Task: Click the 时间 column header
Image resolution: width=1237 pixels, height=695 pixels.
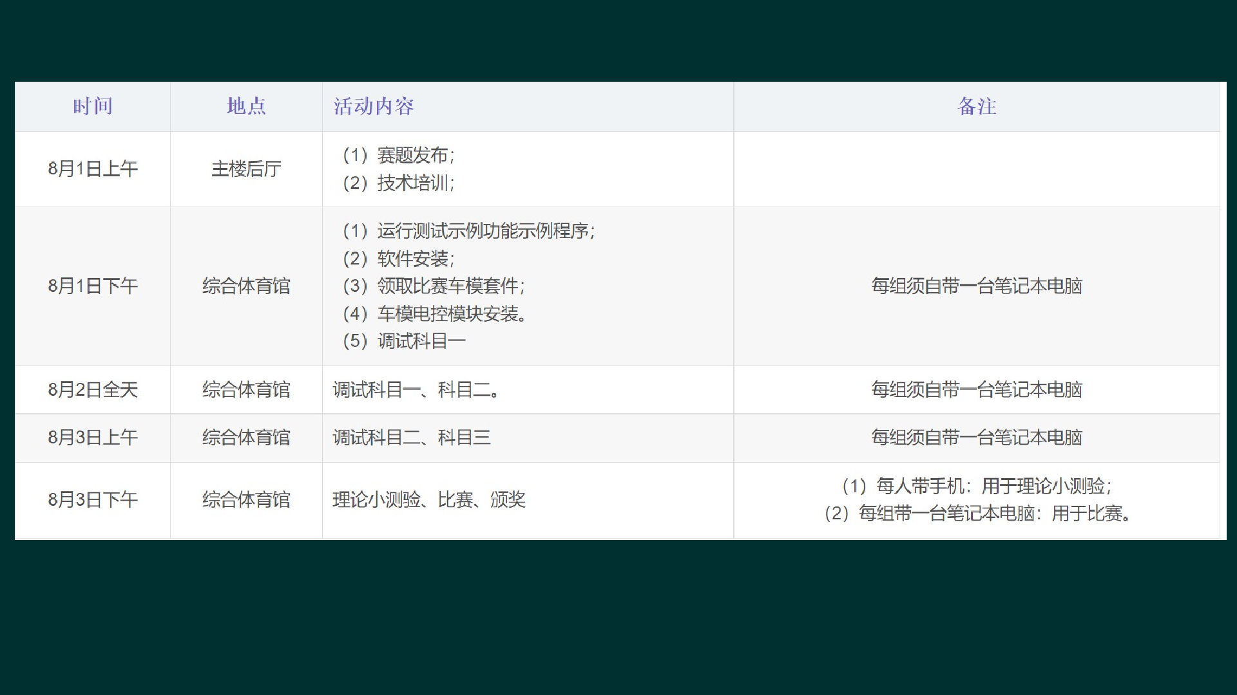Action: point(93,106)
